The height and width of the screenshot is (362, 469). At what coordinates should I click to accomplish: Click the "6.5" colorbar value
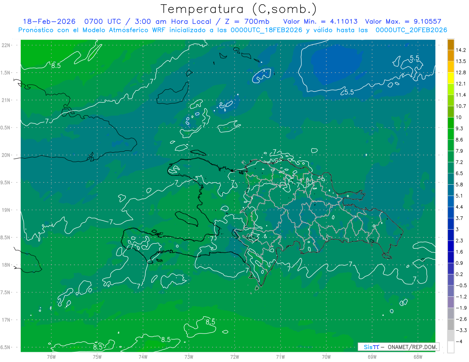(x=460, y=173)
